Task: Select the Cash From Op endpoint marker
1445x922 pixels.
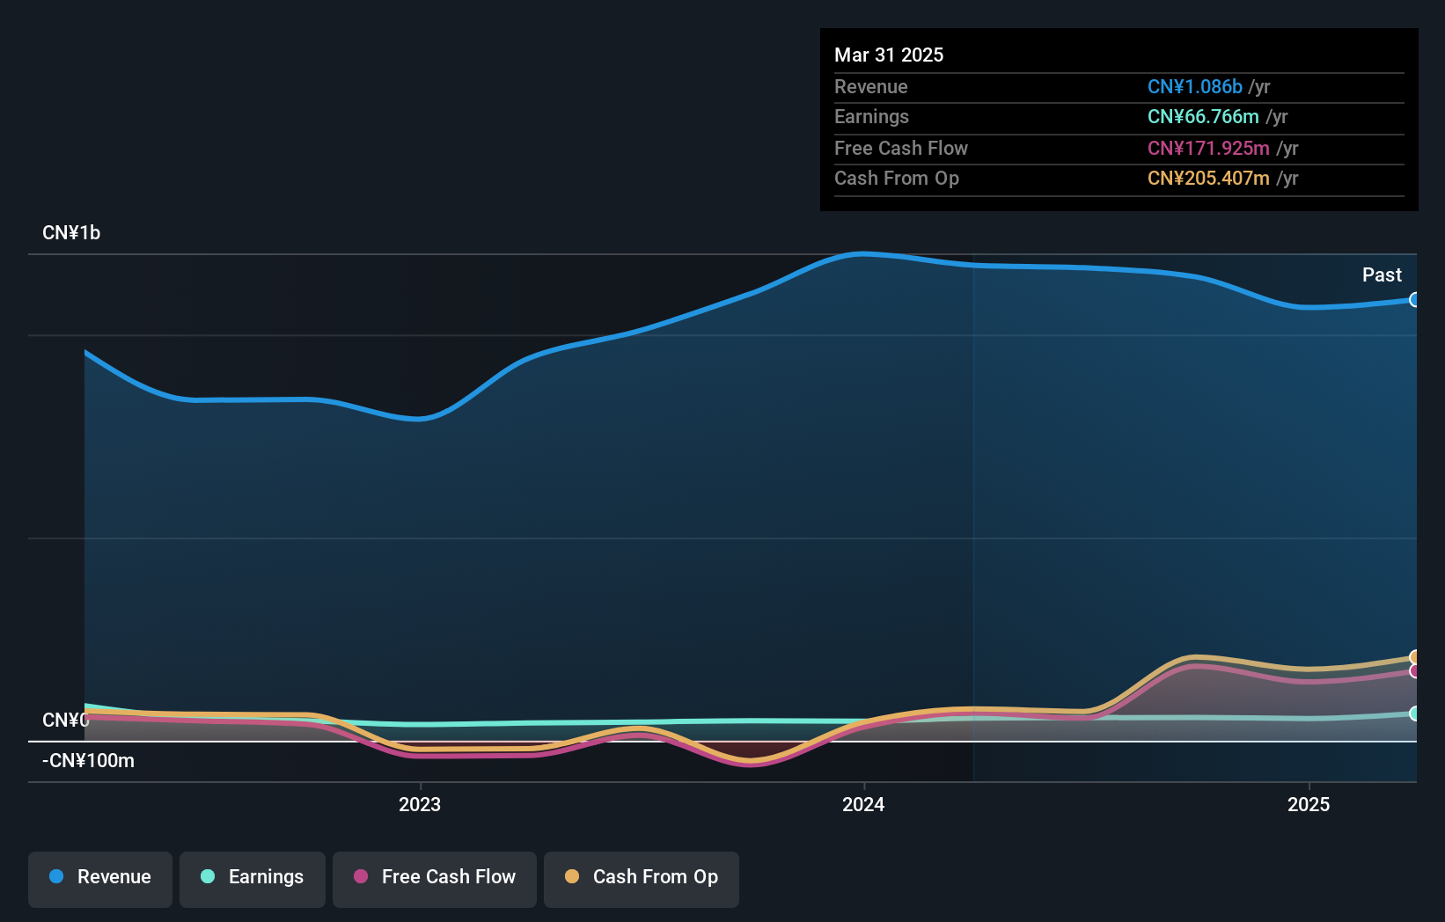Action: 1415,657
